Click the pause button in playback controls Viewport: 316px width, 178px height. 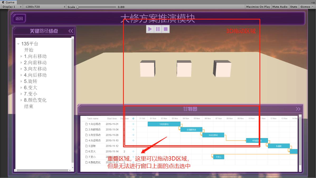pos(158,29)
